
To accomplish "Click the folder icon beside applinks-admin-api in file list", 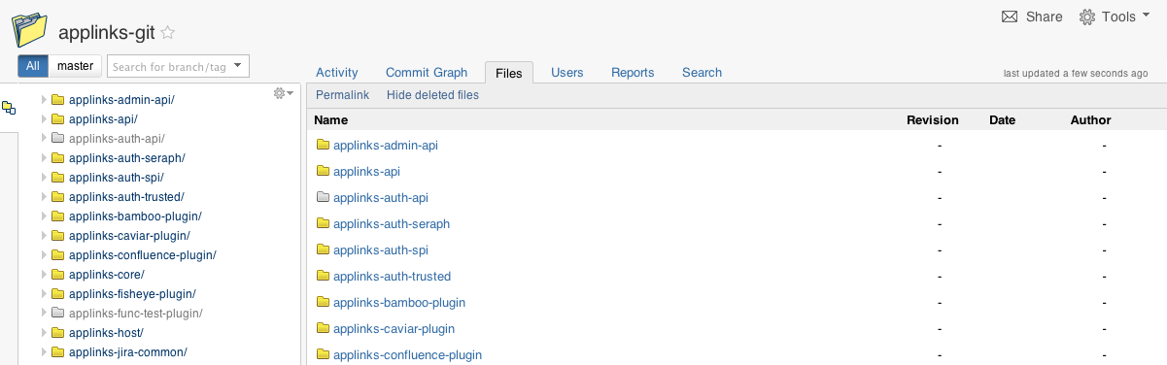I will click(324, 145).
